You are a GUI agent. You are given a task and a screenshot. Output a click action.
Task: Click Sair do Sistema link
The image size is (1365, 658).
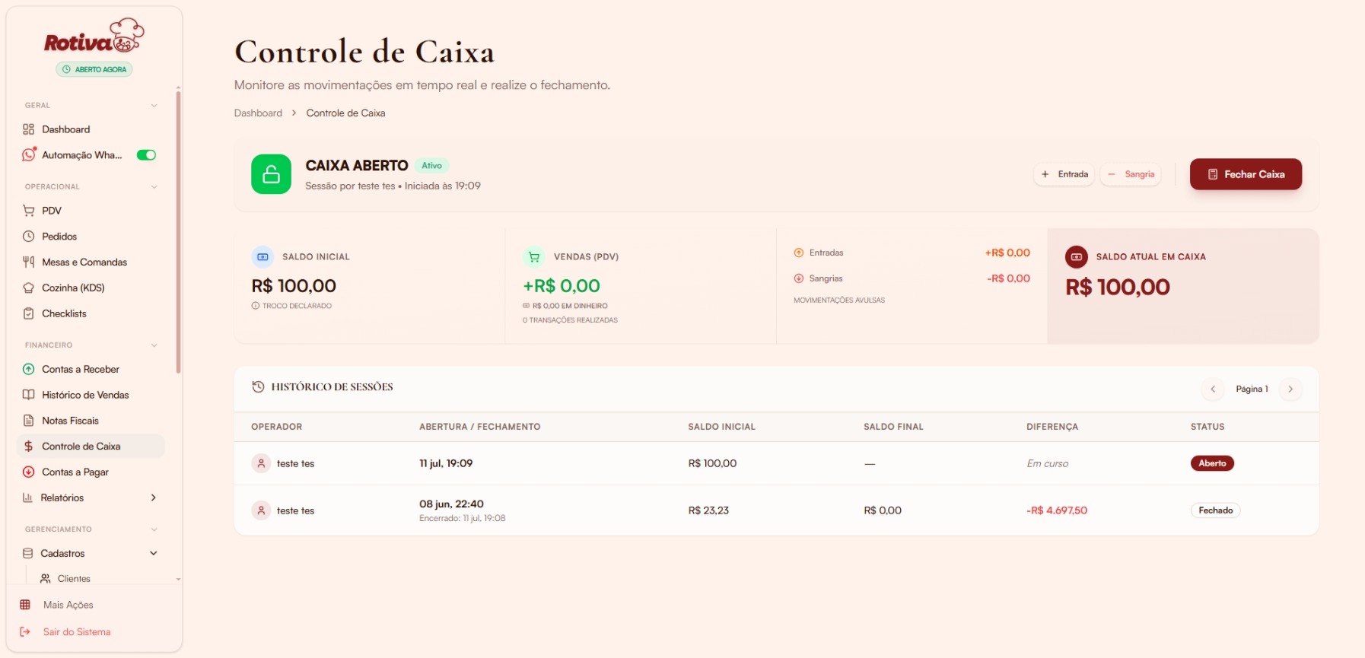[77, 632]
